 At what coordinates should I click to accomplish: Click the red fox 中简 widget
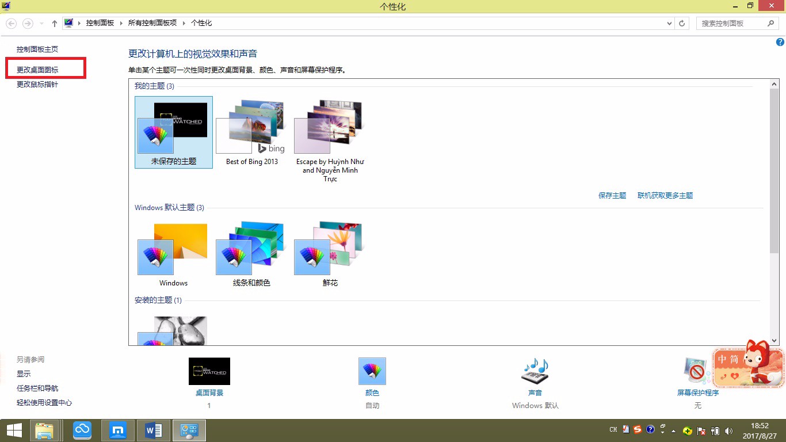coord(748,364)
